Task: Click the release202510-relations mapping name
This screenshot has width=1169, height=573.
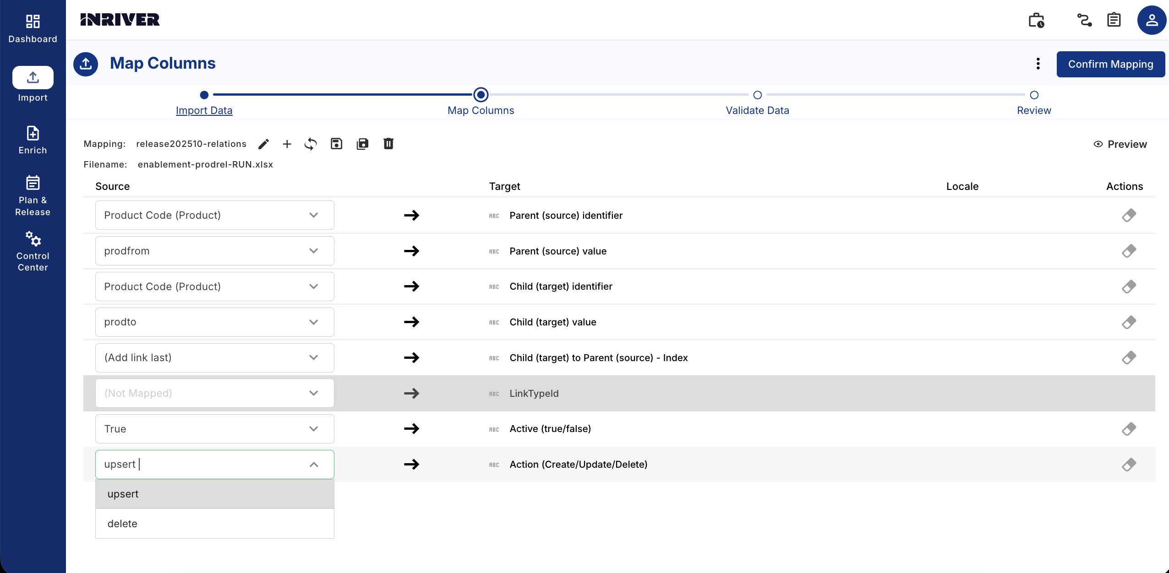Action: click(x=191, y=144)
